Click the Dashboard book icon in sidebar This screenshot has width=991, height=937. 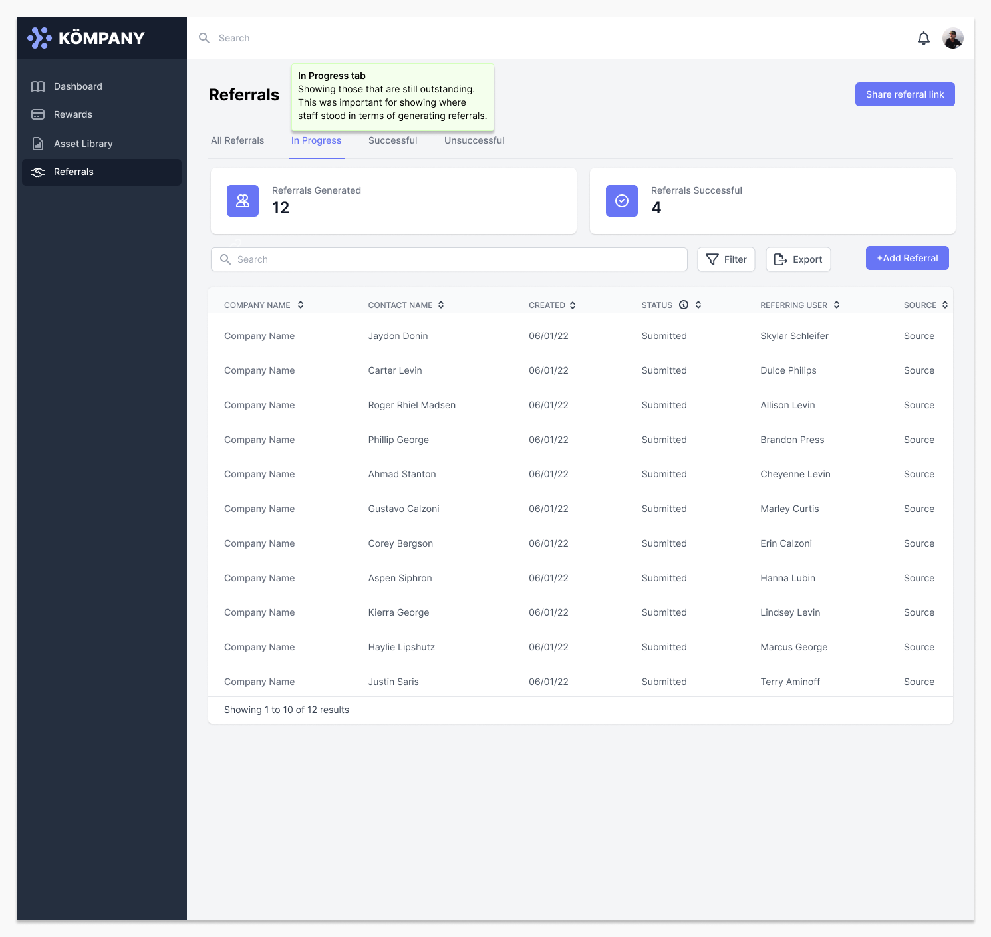pyautogui.click(x=38, y=86)
